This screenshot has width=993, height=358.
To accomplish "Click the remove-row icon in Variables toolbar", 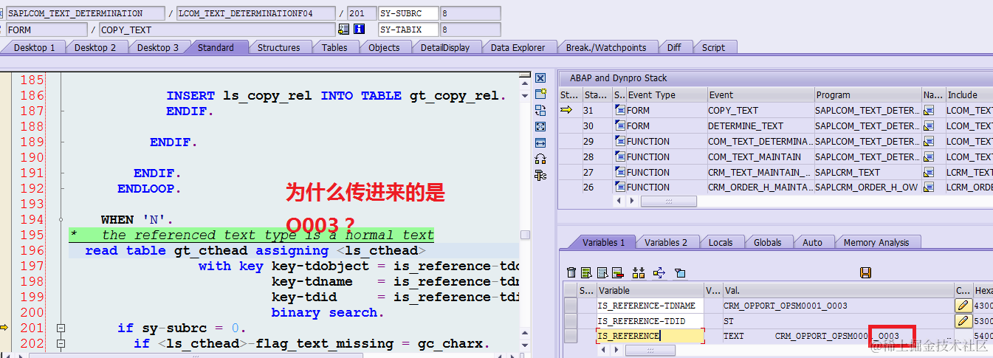I will (617, 273).
